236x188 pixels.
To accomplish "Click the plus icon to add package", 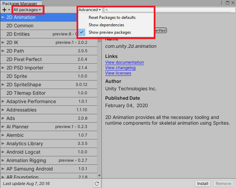I will tap(4, 10).
